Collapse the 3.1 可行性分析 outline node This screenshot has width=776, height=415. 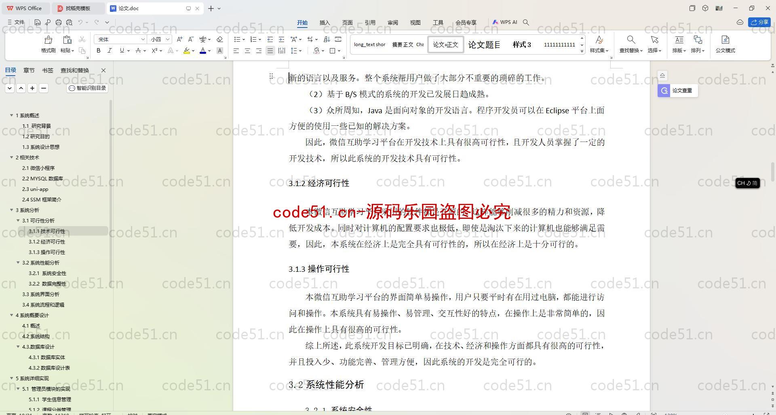[18, 220]
